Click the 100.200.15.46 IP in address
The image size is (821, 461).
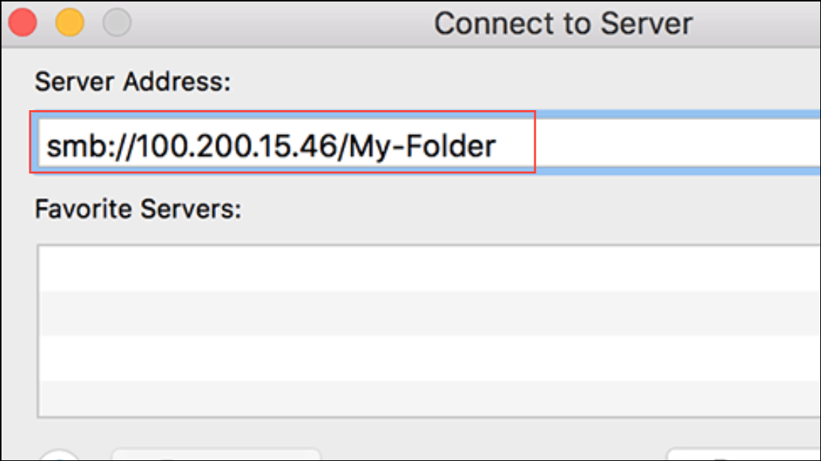[235, 145]
